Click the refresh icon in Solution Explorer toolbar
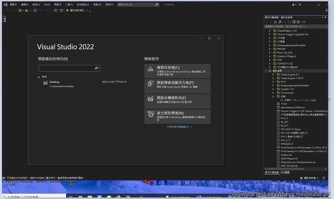Image resolution: width=334 pixels, height=199 pixels. coord(289,22)
